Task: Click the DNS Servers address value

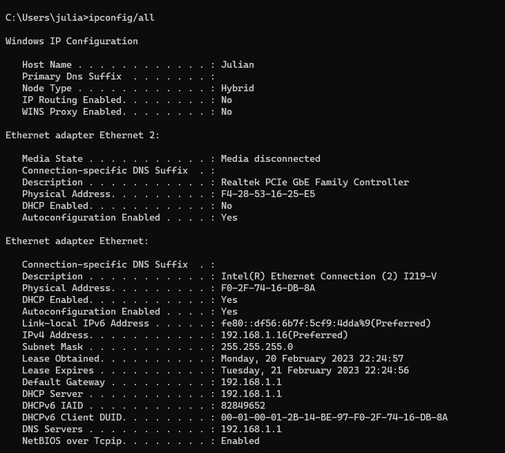Action: (251, 429)
